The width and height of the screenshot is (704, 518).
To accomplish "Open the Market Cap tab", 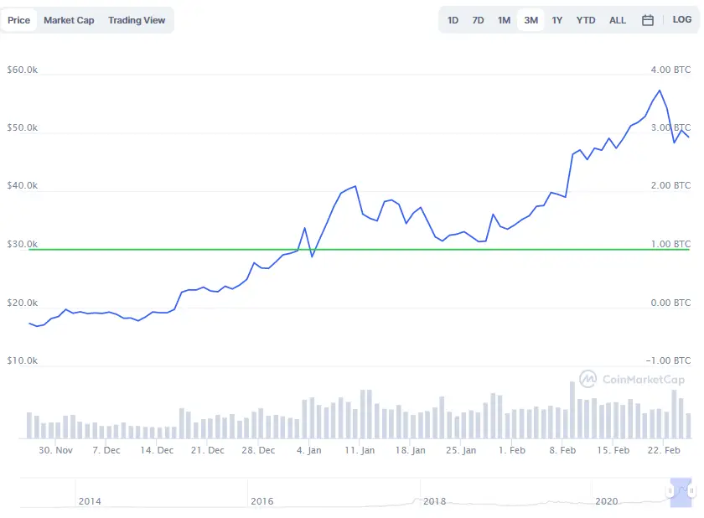I will [x=69, y=20].
